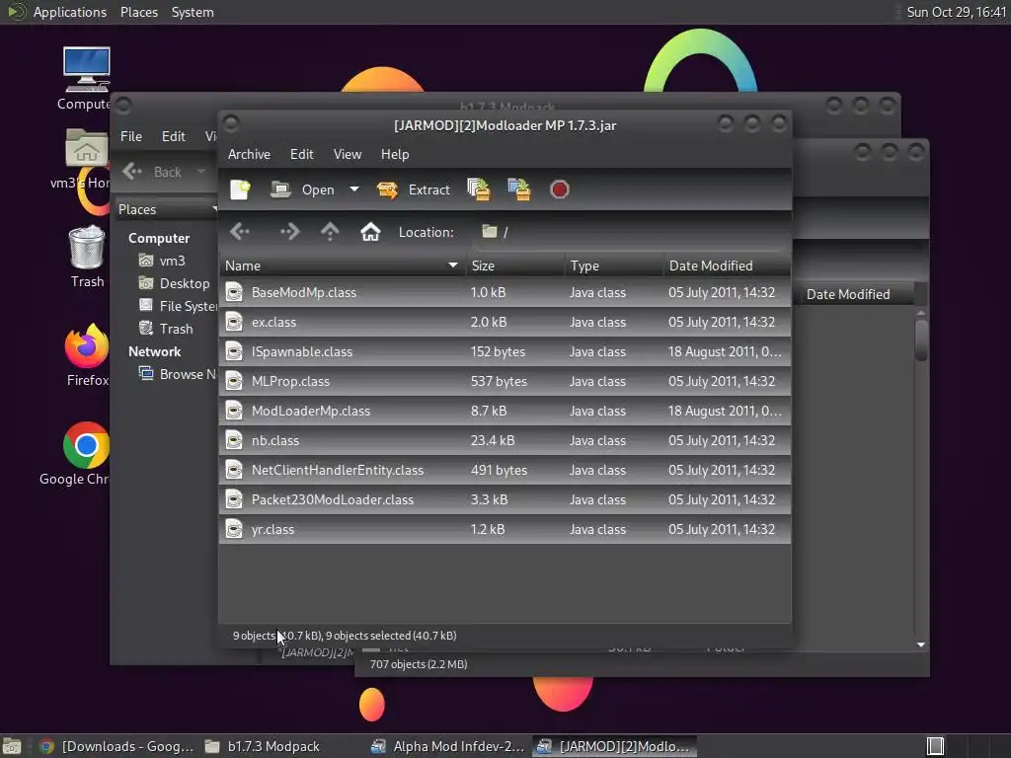This screenshot has height=758, width=1011.
Task: Click the Java class type of yr.class
Action: point(597,530)
